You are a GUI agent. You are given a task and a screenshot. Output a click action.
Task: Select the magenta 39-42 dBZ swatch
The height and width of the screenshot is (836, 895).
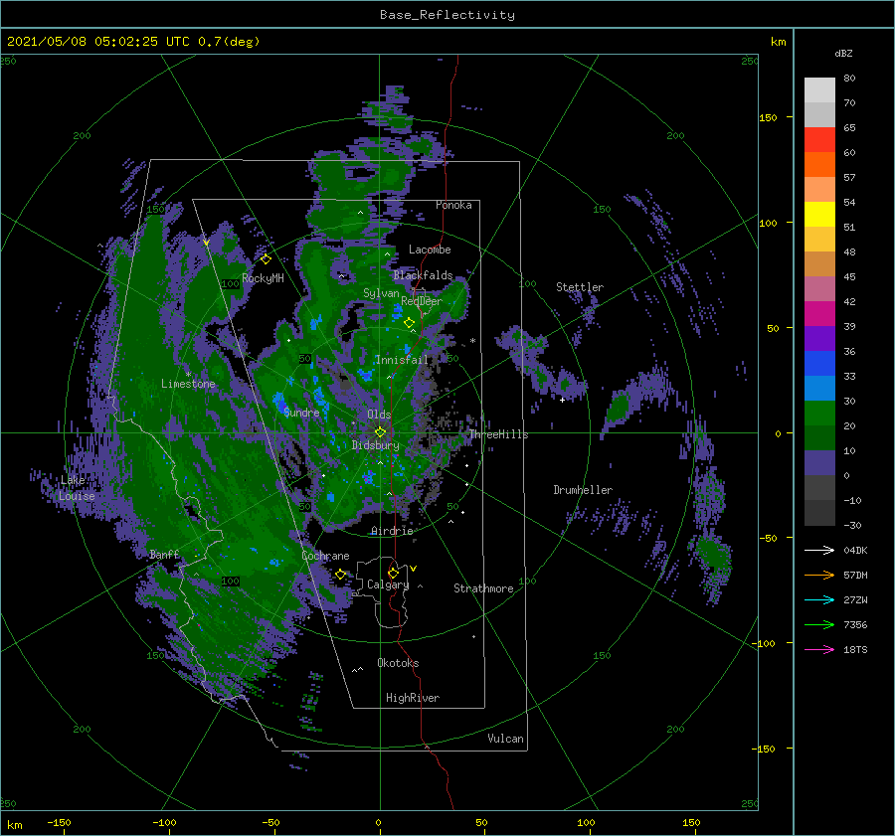(819, 314)
